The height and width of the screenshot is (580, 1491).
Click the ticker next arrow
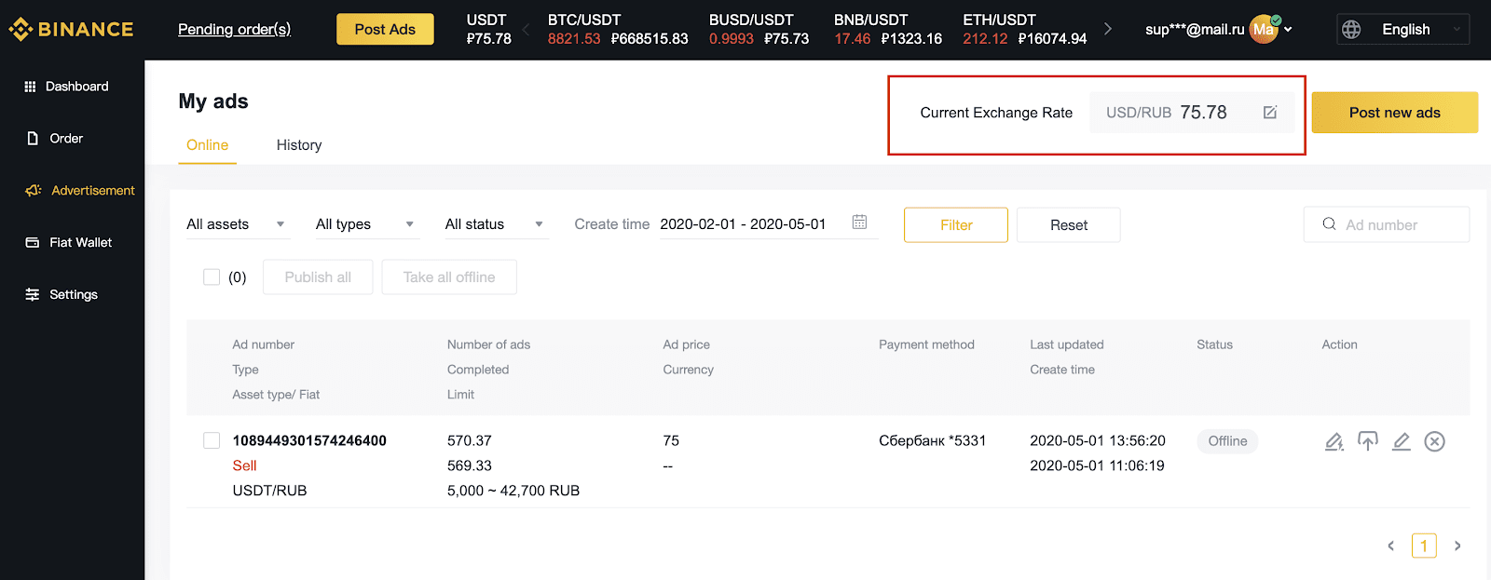pos(1107,29)
